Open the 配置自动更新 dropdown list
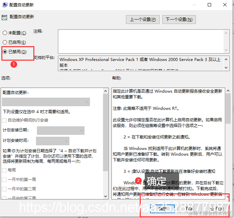 [x=46, y=102]
